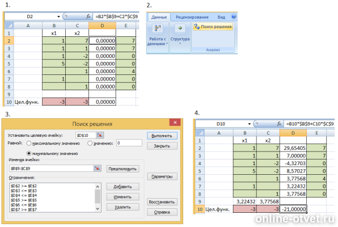This screenshot has height=227, width=338.
Task: Click the Структура green arrow icon
Action: pyautogui.click(x=180, y=28)
